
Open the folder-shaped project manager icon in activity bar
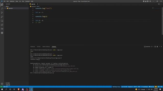pyautogui.click(x=2, y=29)
